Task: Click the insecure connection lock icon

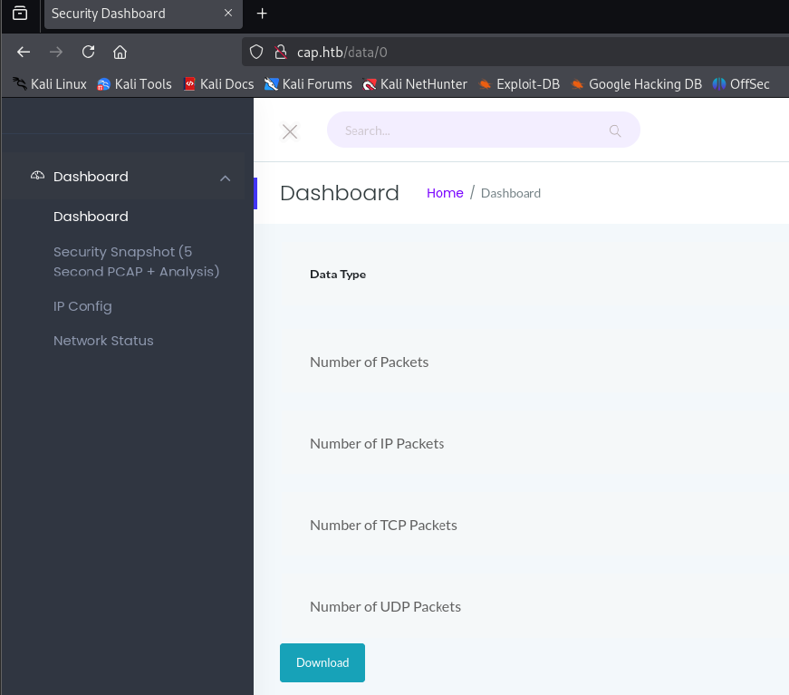Action: (280, 52)
